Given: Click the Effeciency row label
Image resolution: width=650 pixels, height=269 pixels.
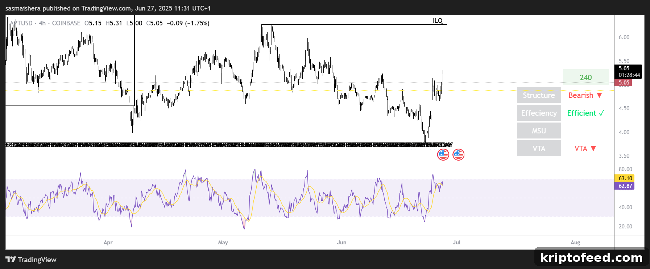Looking at the screenshot, I should click(539, 113).
